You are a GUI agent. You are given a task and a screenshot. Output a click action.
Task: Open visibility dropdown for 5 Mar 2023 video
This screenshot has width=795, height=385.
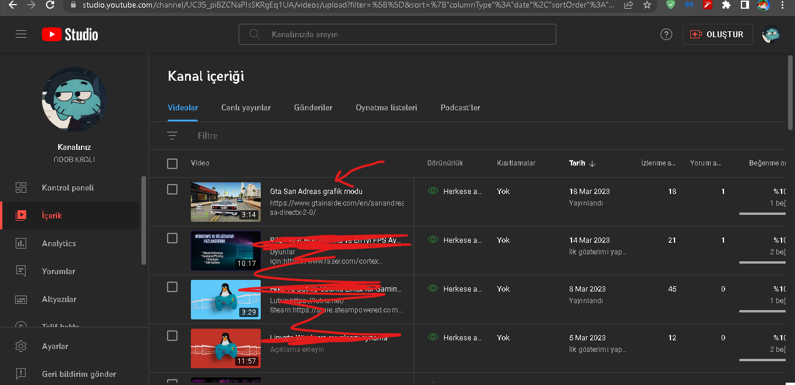coord(455,337)
